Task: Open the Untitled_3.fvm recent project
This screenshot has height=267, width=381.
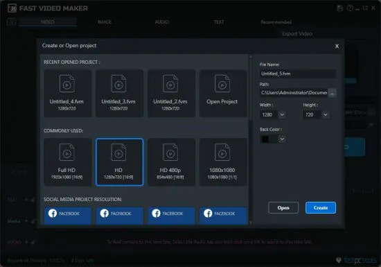Action: (x=119, y=94)
